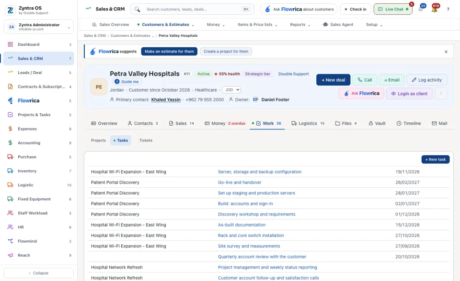The image size is (460, 281).
Task: Click Guide me help badge
Action: (x=126, y=82)
